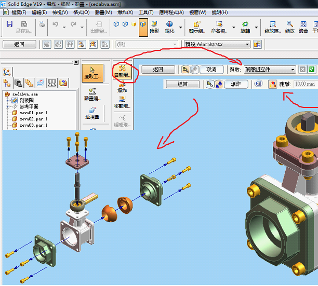Click the 縮放 zoom magnifier icon
This screenshot has height=286, width=318.
(x=289, y=28)
